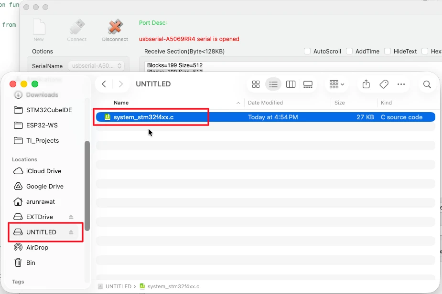Select the UNTITLED volume in sidebar
Viewport: 442px width, 294px height.
(x=41, y=232)
